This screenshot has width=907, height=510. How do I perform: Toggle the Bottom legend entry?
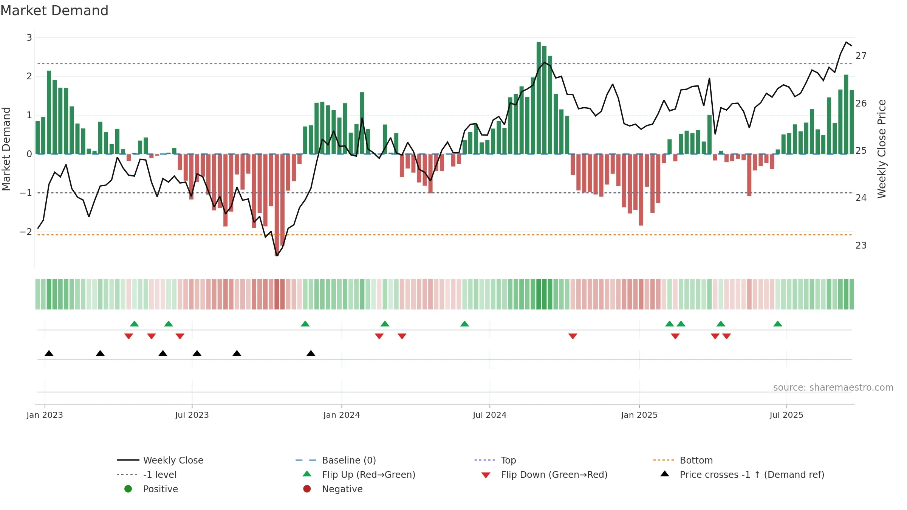(683, 460)
